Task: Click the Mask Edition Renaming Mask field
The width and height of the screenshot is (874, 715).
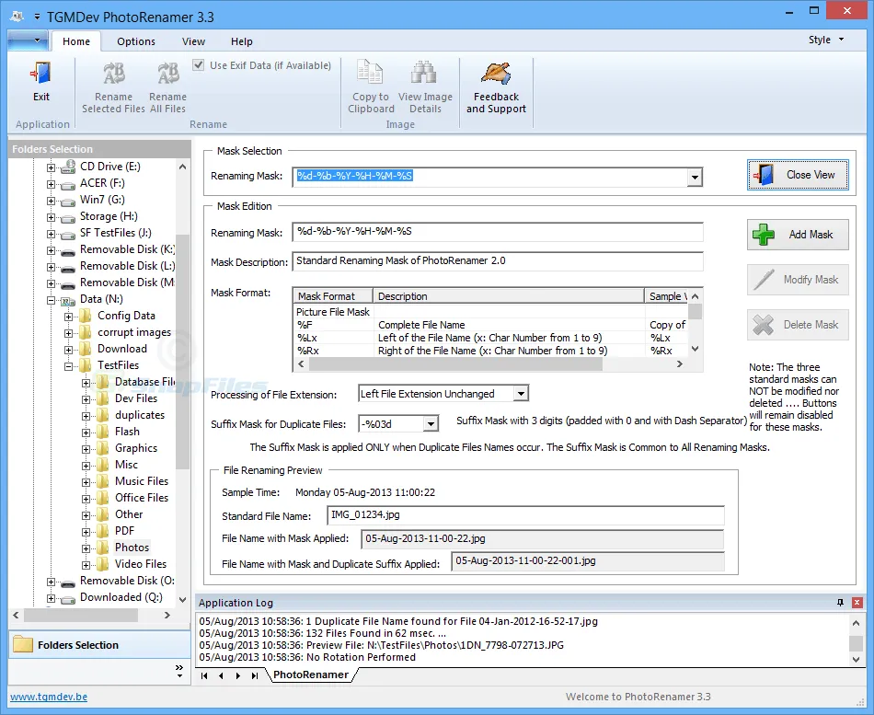Action: tap(498, 232)
